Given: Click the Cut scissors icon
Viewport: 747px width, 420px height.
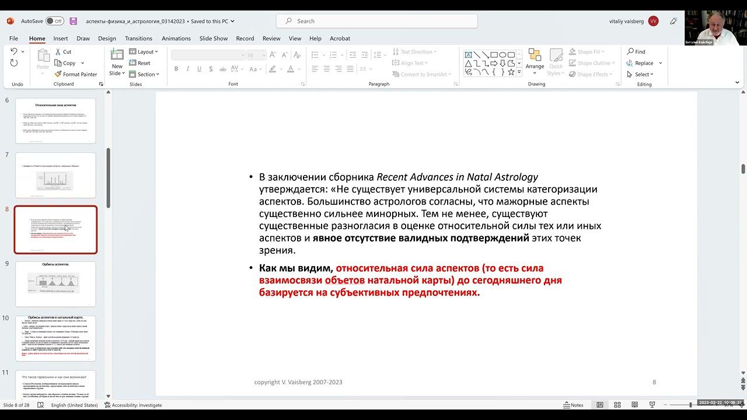Looking at the screenshot, I should 59,52.
